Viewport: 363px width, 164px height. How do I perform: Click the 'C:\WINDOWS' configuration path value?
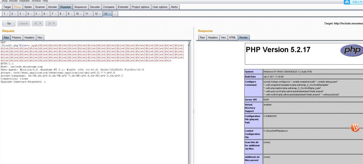pos(270,116)
